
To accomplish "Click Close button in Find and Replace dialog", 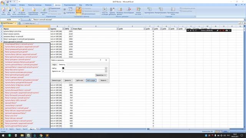I will [103, 80].
